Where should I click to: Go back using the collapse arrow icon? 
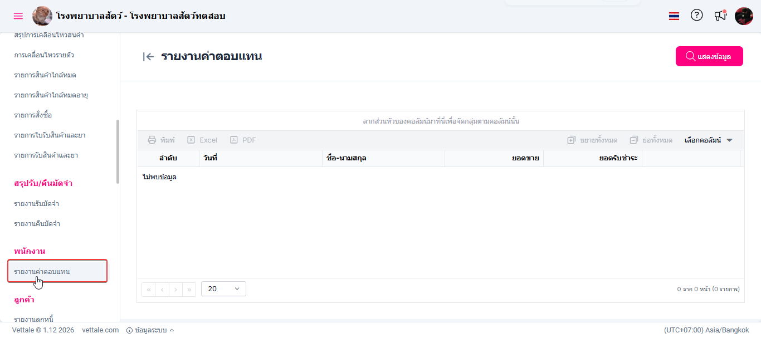click(148, 56)
